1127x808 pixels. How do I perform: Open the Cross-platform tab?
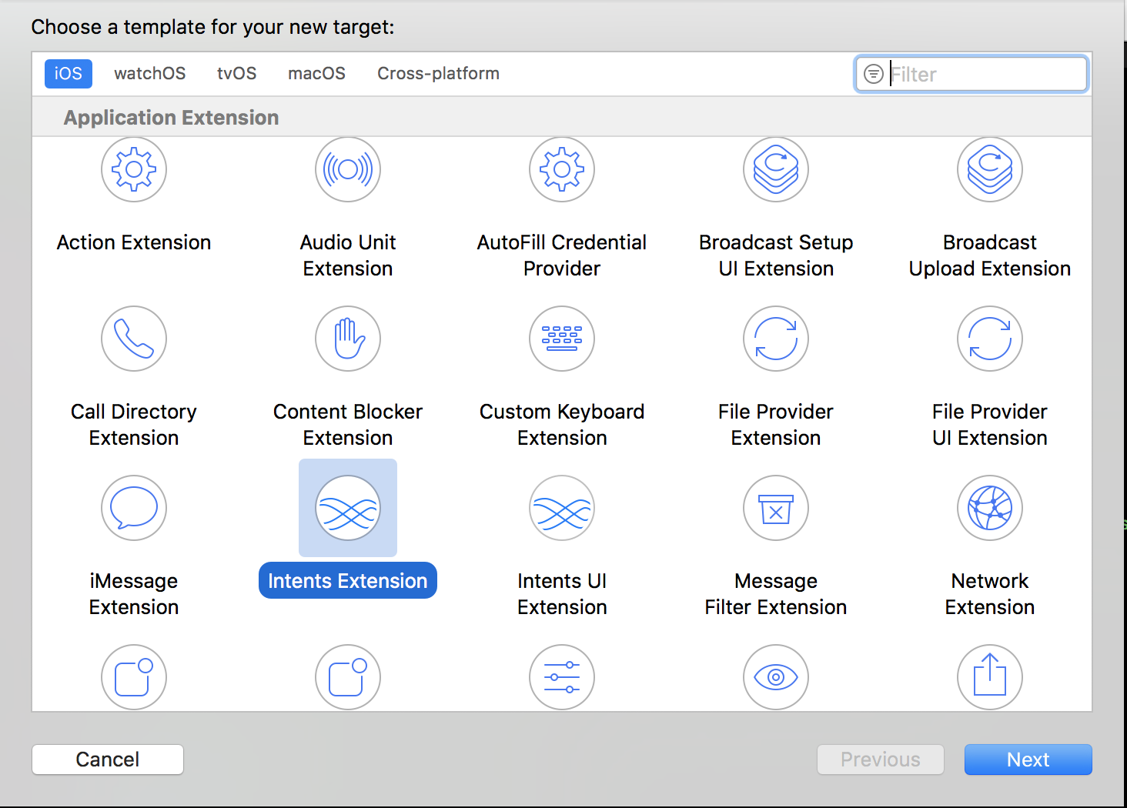(439, 74)
